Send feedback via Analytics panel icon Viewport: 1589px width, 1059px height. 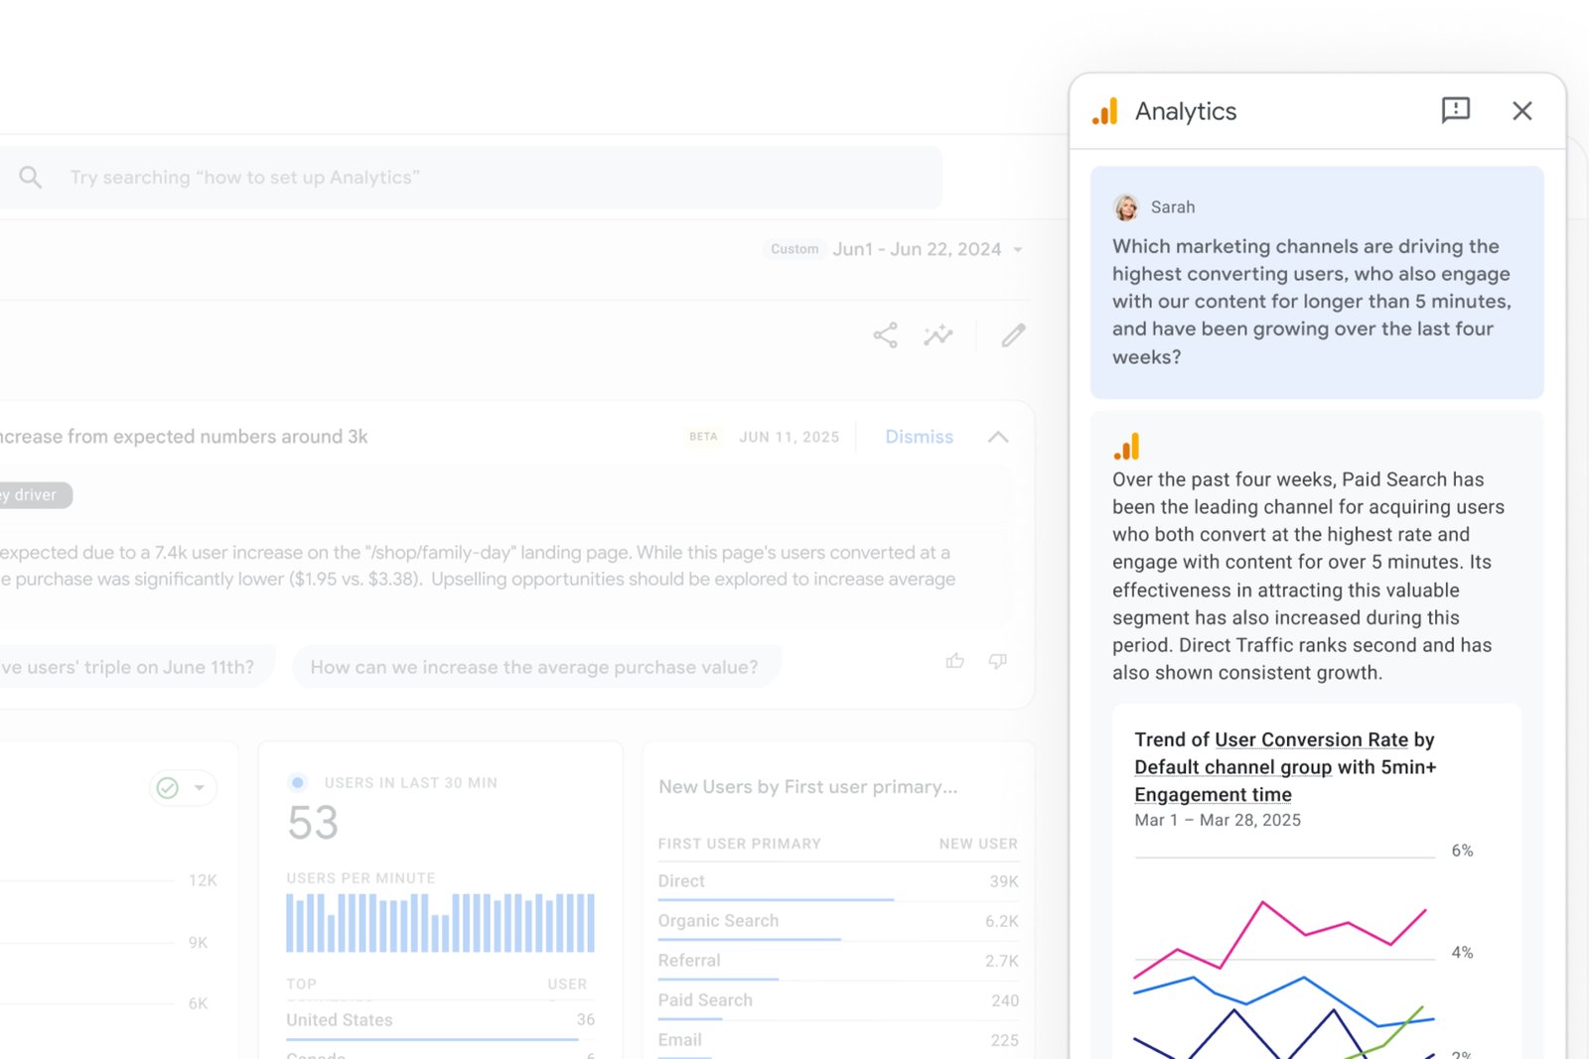pos(1455,110)
